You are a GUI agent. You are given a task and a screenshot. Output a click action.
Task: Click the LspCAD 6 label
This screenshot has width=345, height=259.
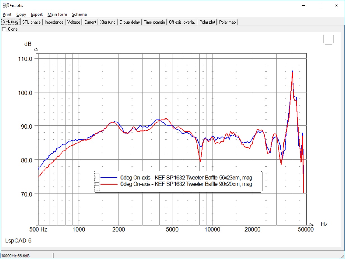point(18,241)
